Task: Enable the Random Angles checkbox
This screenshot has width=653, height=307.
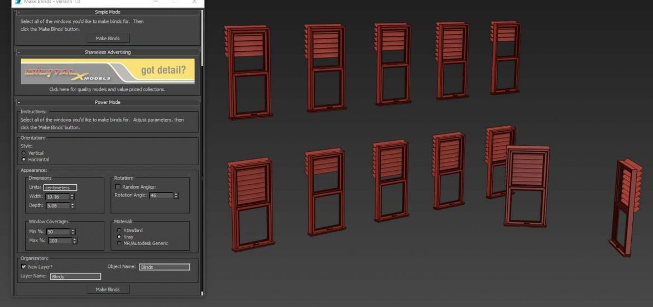Action: (118, 186)
